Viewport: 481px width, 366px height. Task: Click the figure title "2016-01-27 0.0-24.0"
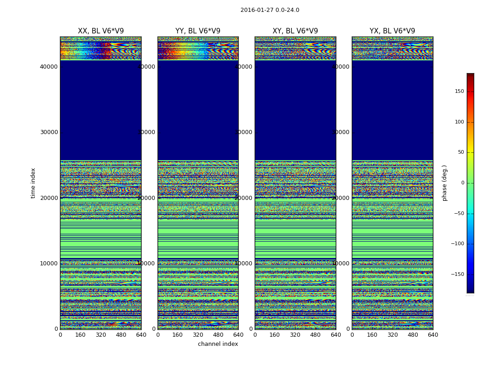[x=269, y=10]
